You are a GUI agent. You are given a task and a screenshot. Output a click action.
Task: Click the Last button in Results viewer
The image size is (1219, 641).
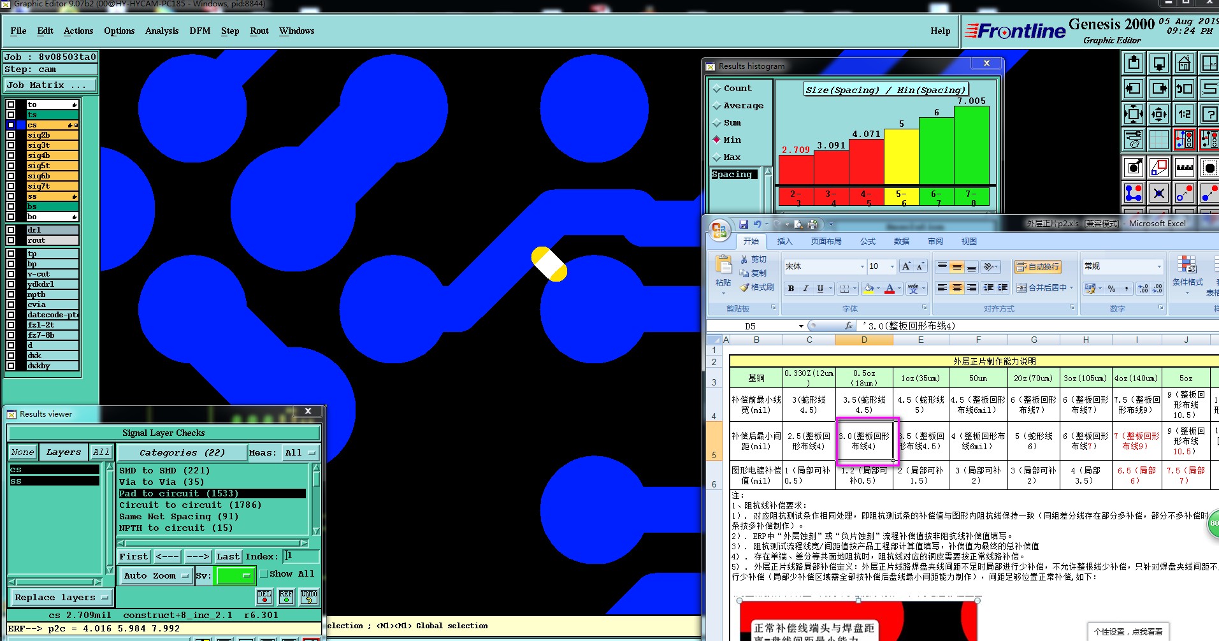(228, 556)
